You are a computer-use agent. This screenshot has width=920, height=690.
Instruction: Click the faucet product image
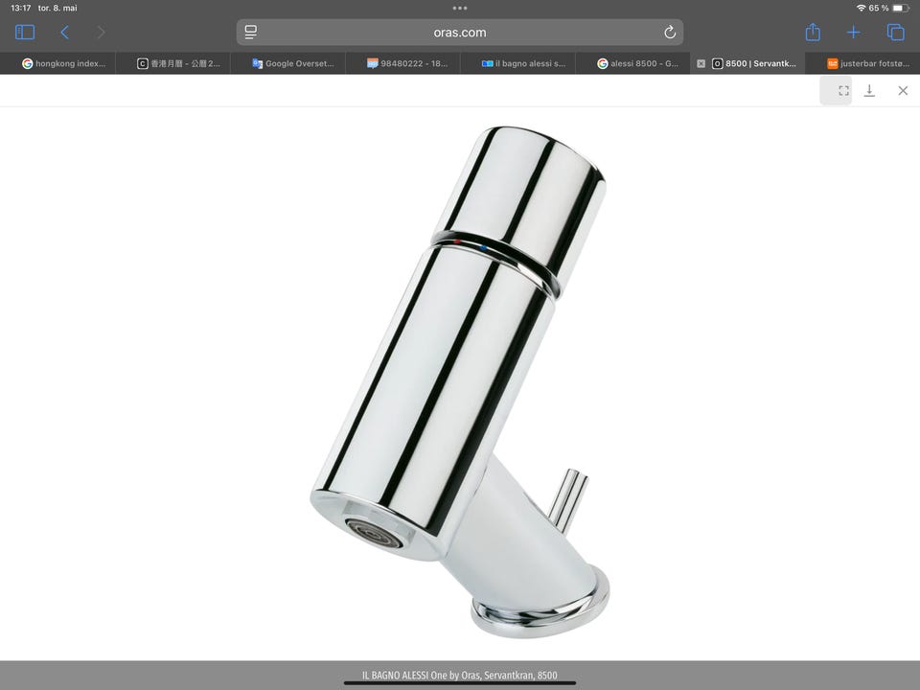[x=460, y=381]
